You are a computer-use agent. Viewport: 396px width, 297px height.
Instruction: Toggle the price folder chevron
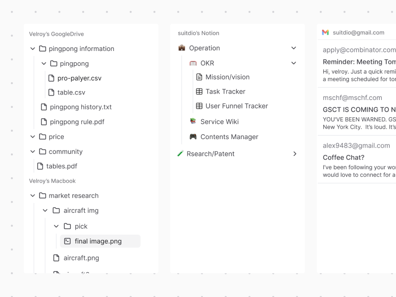point(33,137)
